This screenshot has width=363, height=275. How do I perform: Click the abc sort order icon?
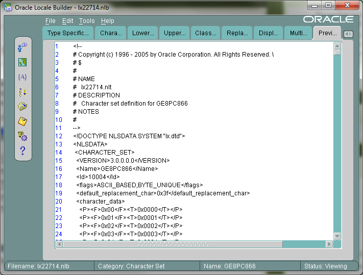point(22,92)
